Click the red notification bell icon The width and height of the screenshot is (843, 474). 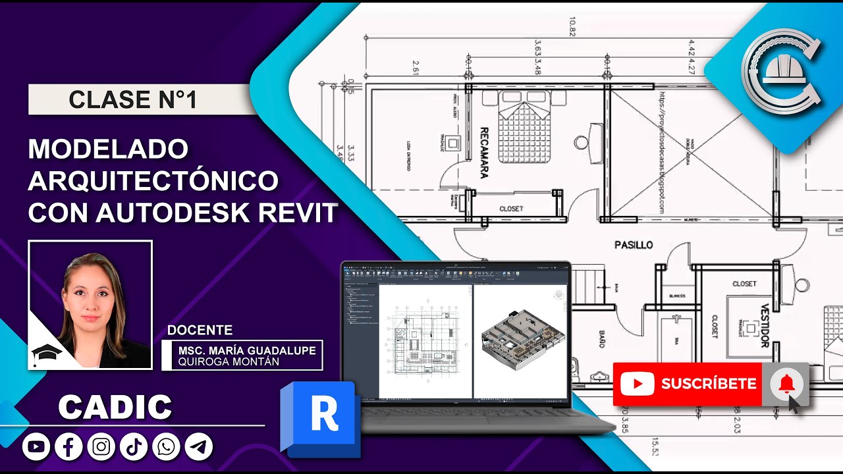click(786, 384)
